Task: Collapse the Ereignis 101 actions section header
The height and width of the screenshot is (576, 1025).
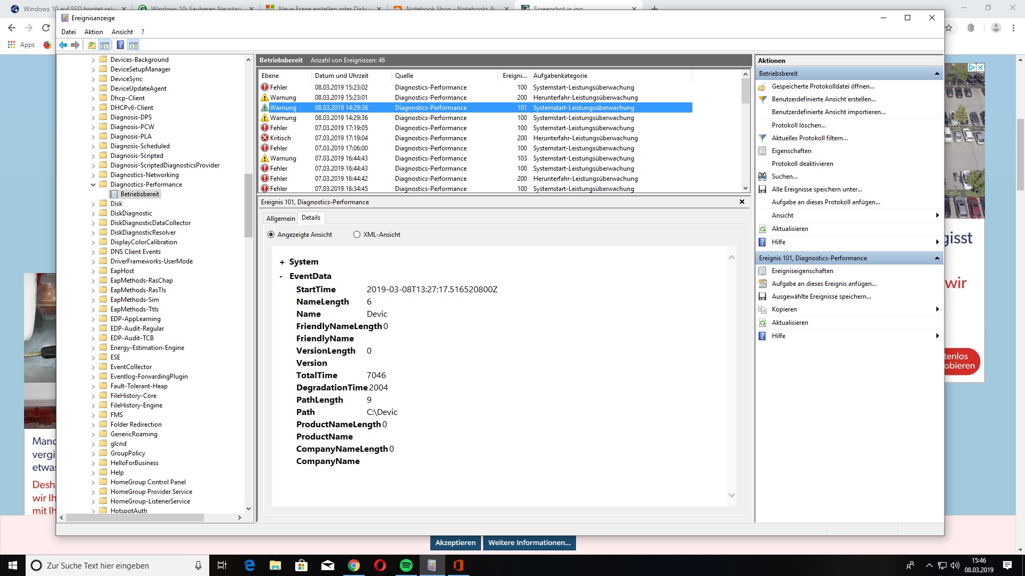Action: (x=937, y=258)
